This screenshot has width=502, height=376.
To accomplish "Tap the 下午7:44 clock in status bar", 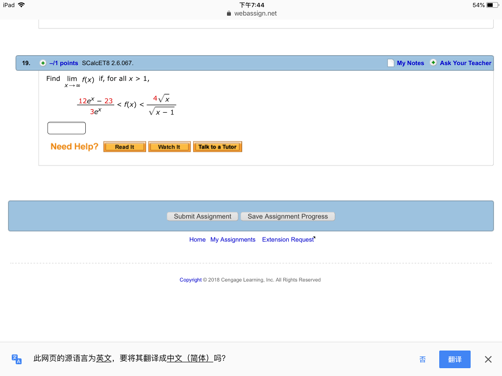I will (x=252, y=5).
